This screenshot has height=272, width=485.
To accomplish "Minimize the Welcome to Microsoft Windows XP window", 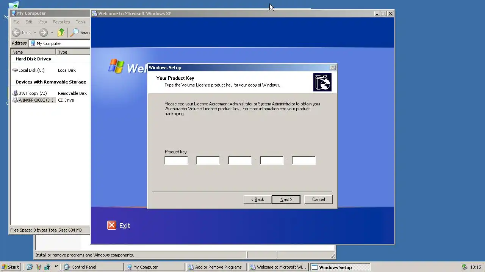I will point(377,14).
